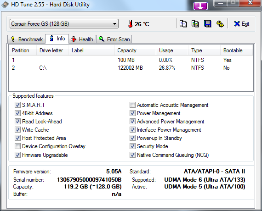Viewport: 262px width, 211px height.
Task: Open the Health tab
Action: pos(82,39)
